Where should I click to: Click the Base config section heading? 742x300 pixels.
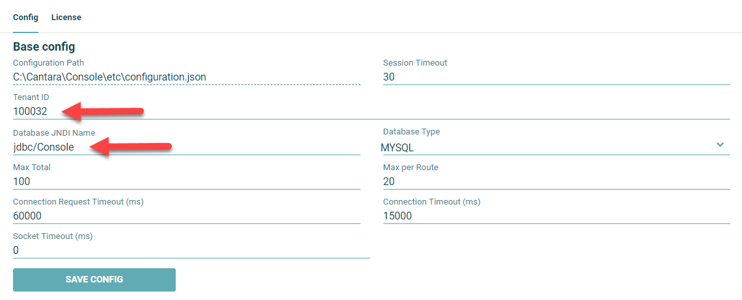(44, 47)
